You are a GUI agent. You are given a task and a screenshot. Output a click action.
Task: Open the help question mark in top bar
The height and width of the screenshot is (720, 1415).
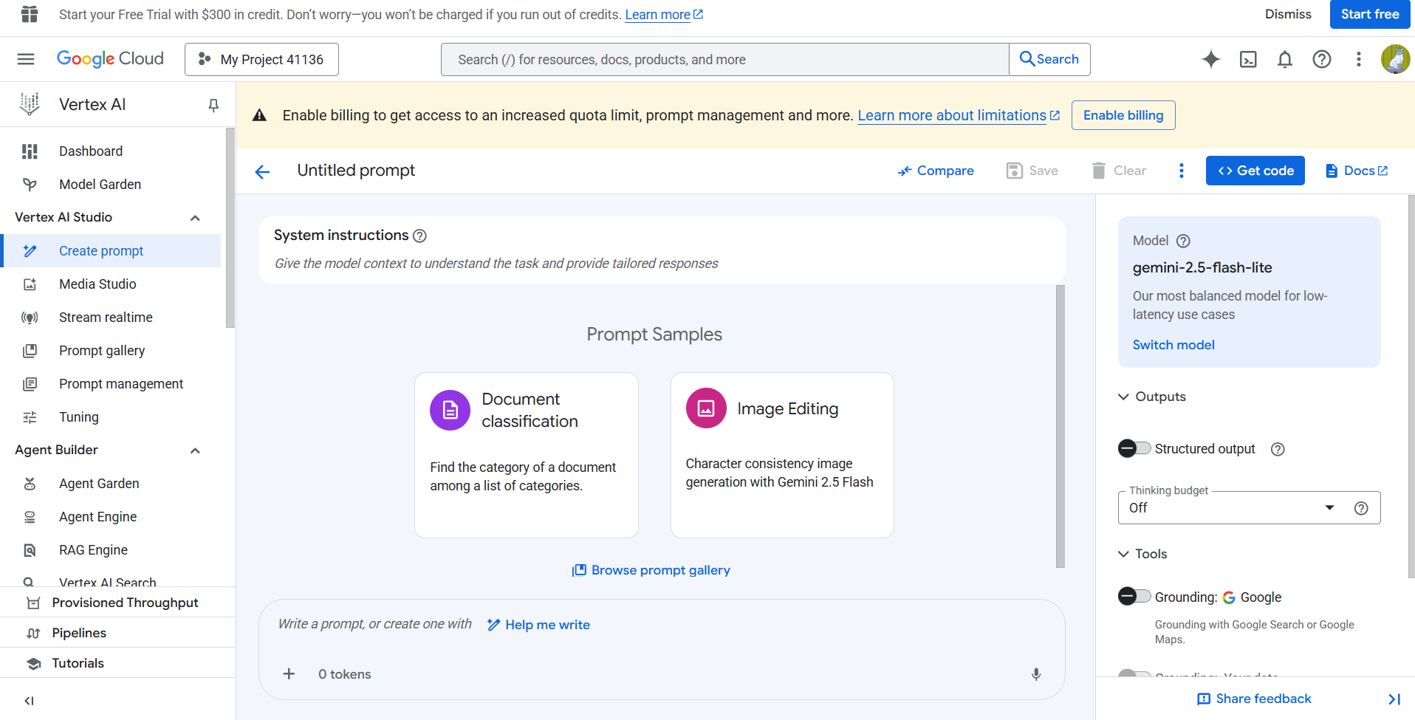[x=1322, y=59]
